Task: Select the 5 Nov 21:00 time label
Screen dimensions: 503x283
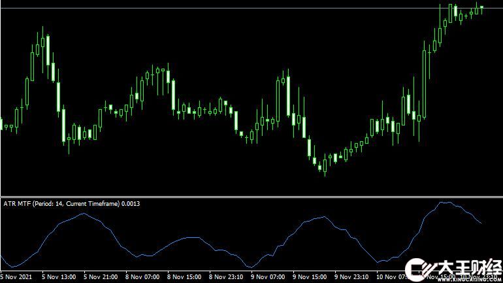Action: pyautogui.click(x=101, y=276)
